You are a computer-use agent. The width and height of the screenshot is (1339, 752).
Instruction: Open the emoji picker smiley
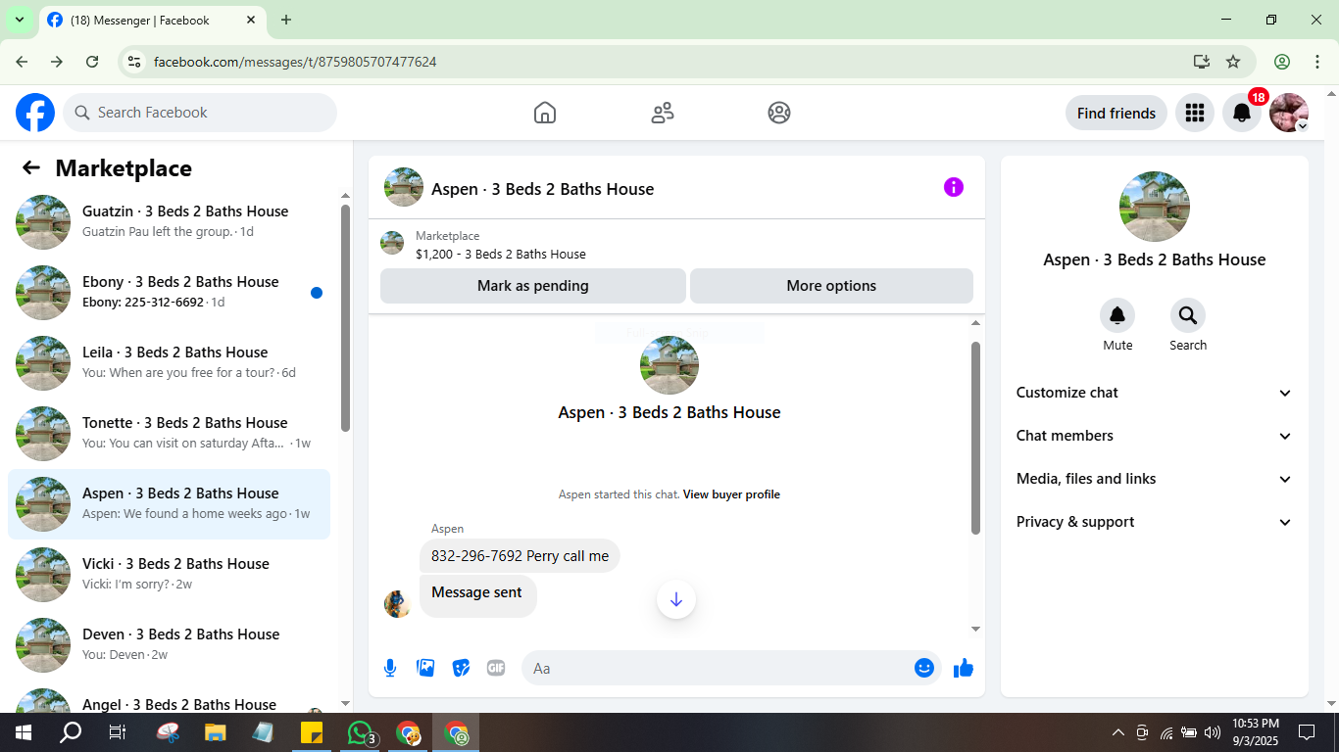[x=923, y=668]
